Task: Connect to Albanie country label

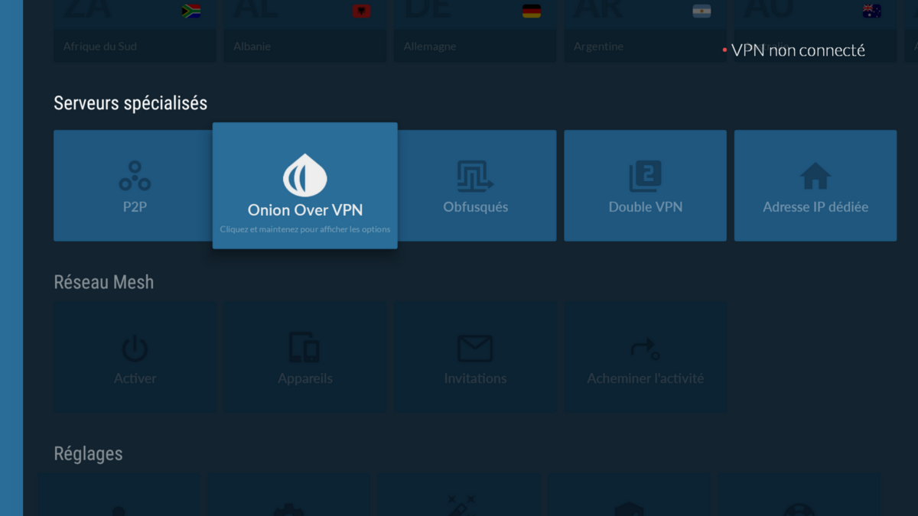Action: click(252, 47)
